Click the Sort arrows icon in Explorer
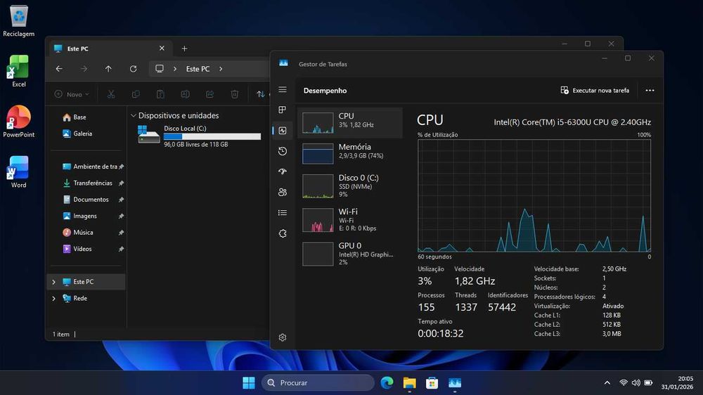Viewport: 703px width, 395px height. tap(261, 94)
